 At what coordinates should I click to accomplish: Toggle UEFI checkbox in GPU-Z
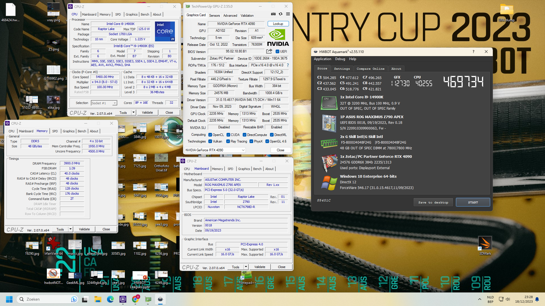point(278,51)
